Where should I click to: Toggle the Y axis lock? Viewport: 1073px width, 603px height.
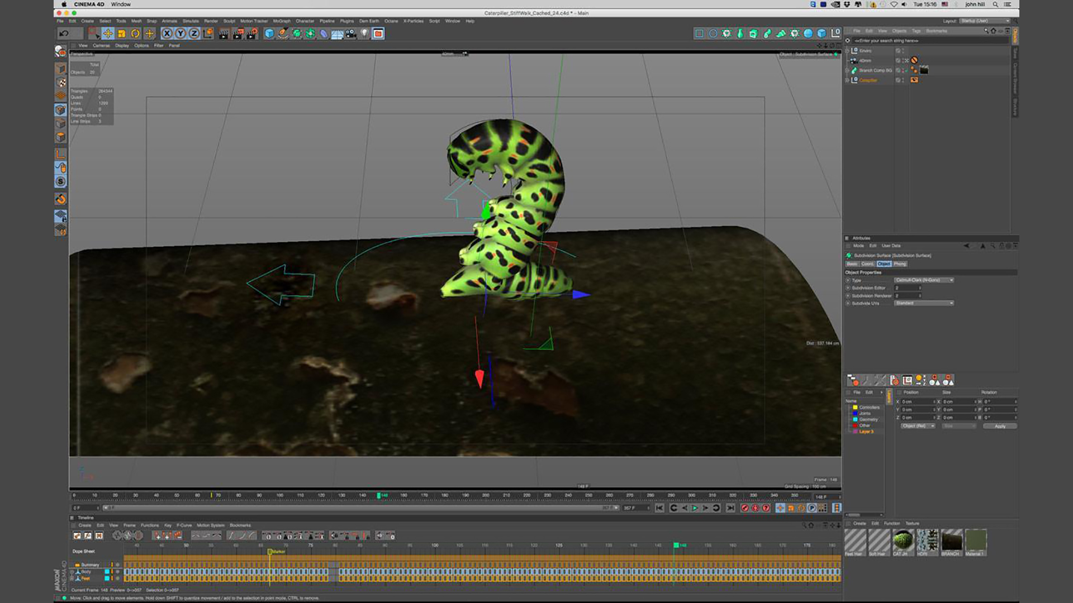[x=180, y=33]
